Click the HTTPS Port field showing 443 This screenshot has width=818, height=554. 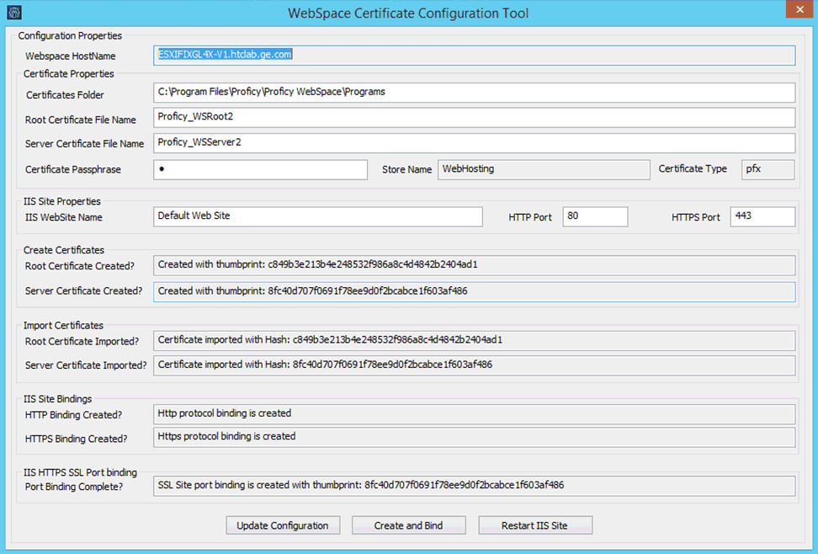point(762,216)
